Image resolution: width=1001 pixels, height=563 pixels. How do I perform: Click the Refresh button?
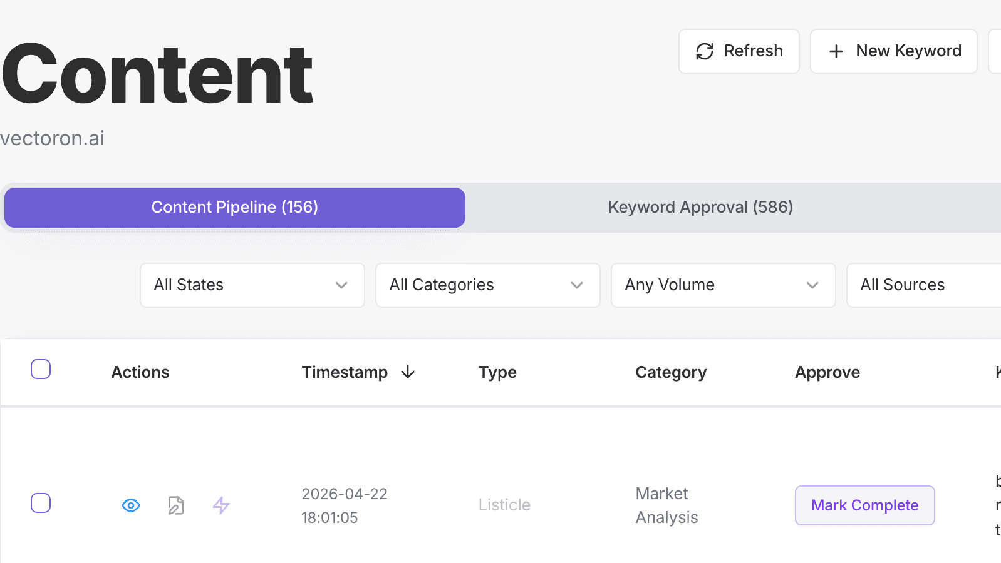[x=739, y=51]
